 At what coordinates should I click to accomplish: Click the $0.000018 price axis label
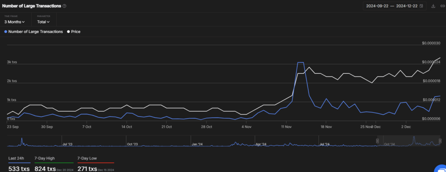coord(432,81)
